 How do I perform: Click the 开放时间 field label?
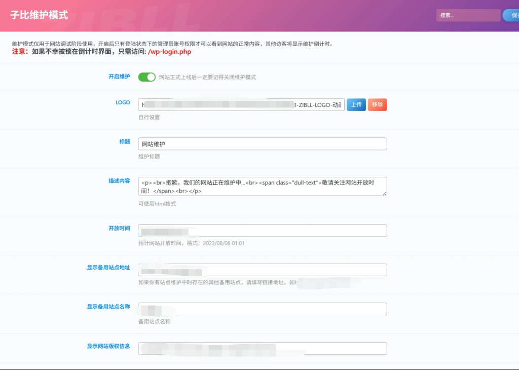pyautogui.click(x=119, y=228)
